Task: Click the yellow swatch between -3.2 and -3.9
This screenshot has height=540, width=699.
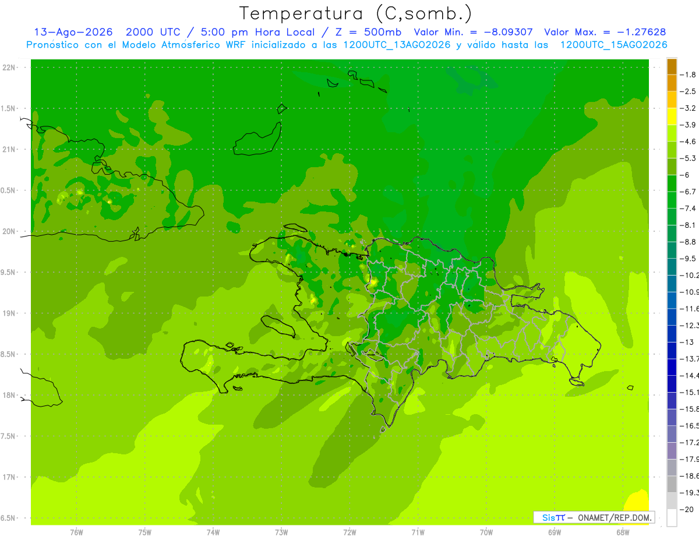Action: (672, 117)
